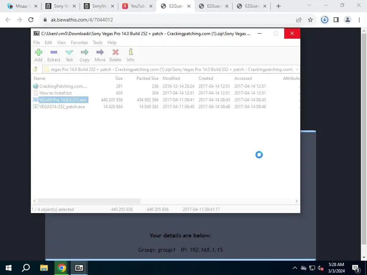Viewport: 367px width, 275px height.
Task: Click the horizontal scrollbar right arrow
Action: [296, 201]
